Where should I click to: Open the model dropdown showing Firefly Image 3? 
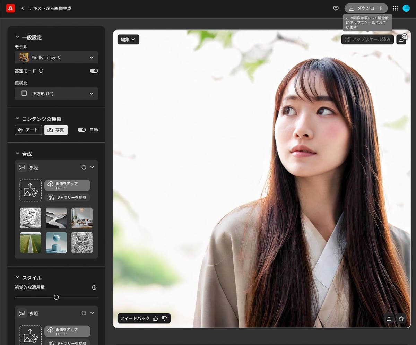[x=56, y=57]
